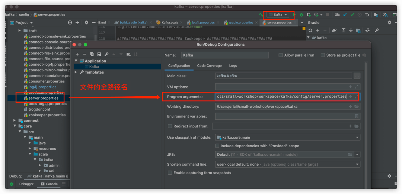402x194 pixels.
Task: Run with coverage shield icon
Action: (309, 15)
